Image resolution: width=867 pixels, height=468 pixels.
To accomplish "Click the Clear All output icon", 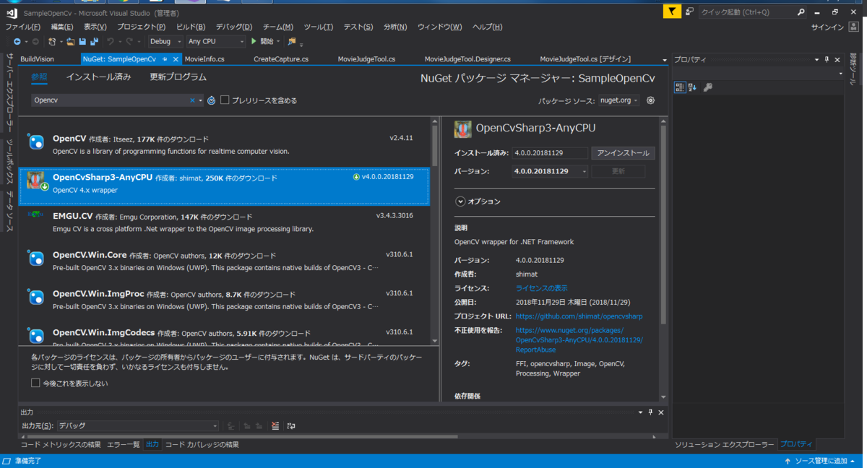I will pos(275,426).
